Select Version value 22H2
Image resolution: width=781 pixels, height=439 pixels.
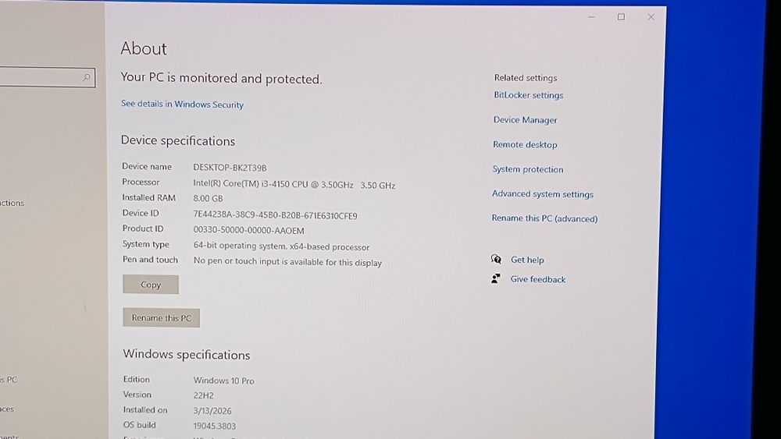point(203,395)
